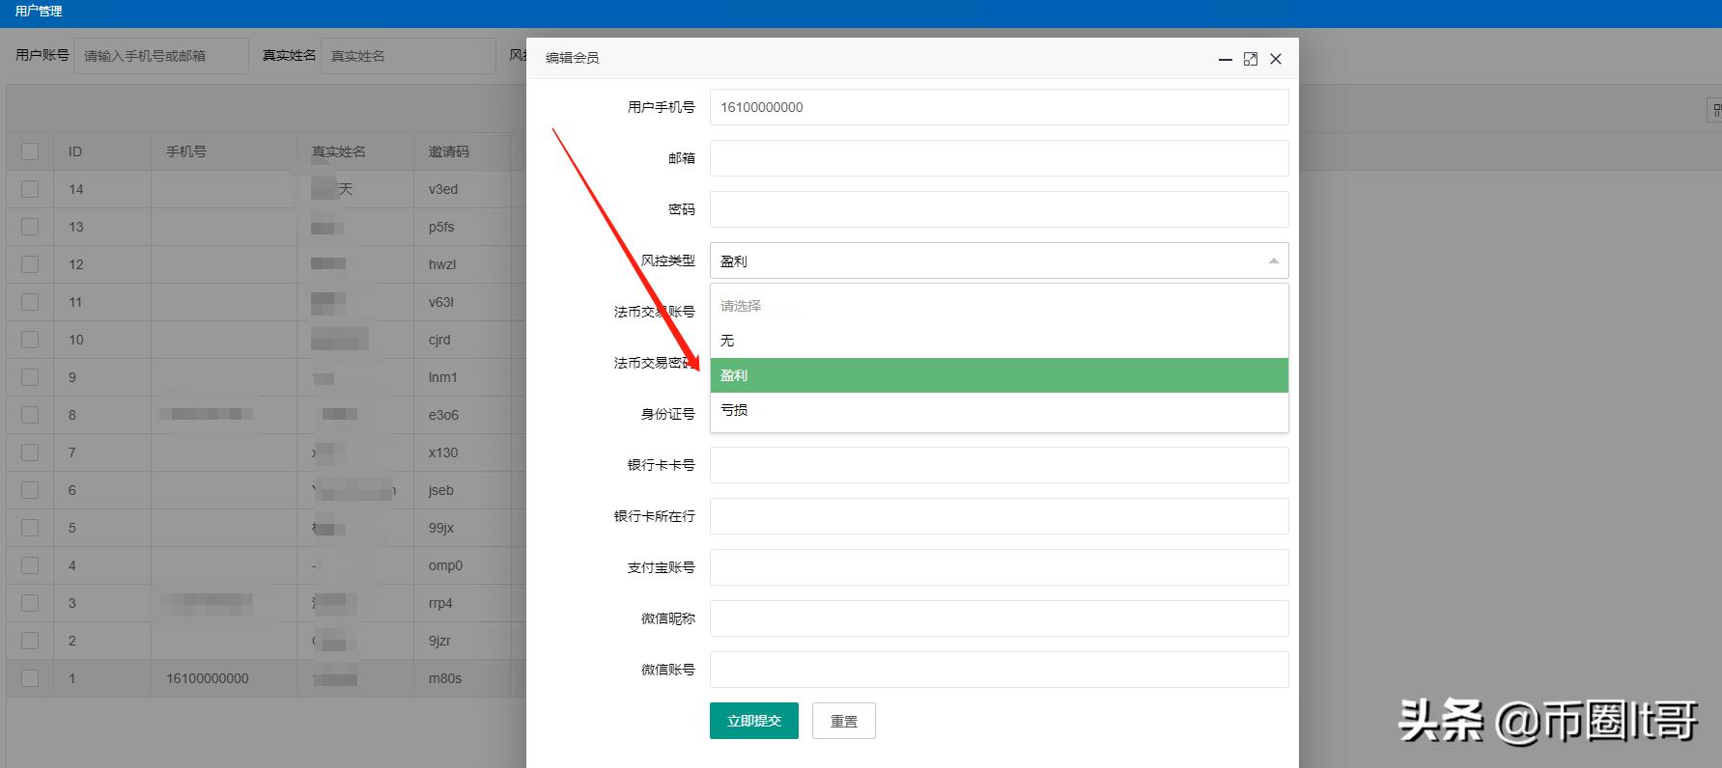
Task: Check the row with ID 4
Action: coord(30,565)
